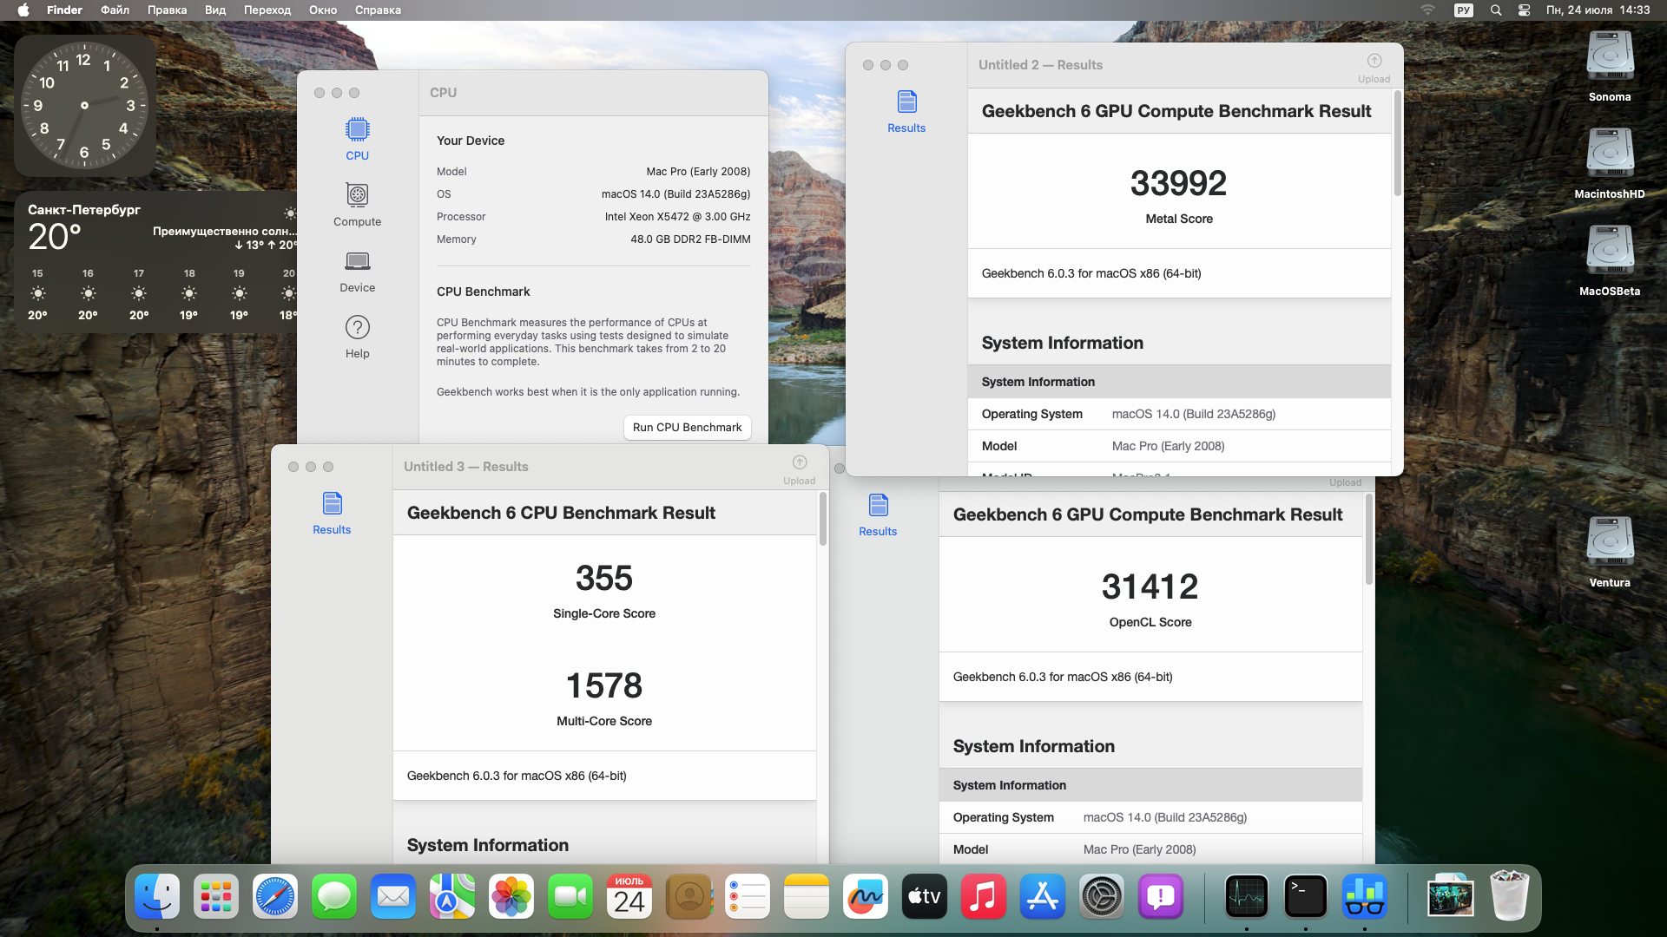Click the date and time in menu bar
Image resolution: width=1667 pixels, height=937 pixels.
(1598, 10)
